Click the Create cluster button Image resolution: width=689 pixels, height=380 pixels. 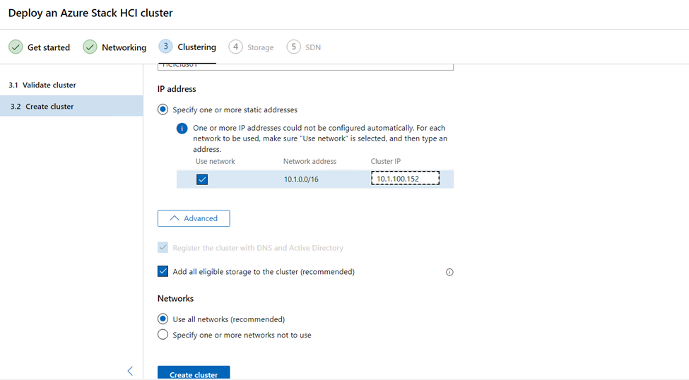(x=194, y=373)
